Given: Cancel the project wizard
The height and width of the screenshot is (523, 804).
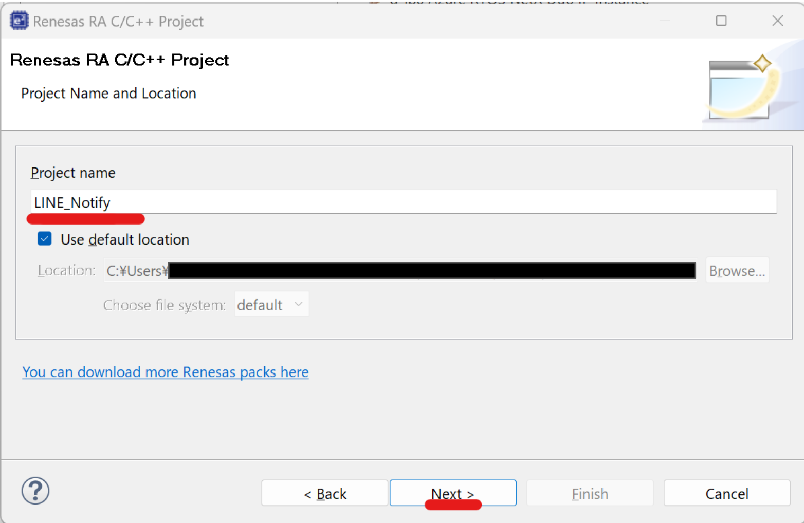Looking at the screenshot, I should (727, 493).
